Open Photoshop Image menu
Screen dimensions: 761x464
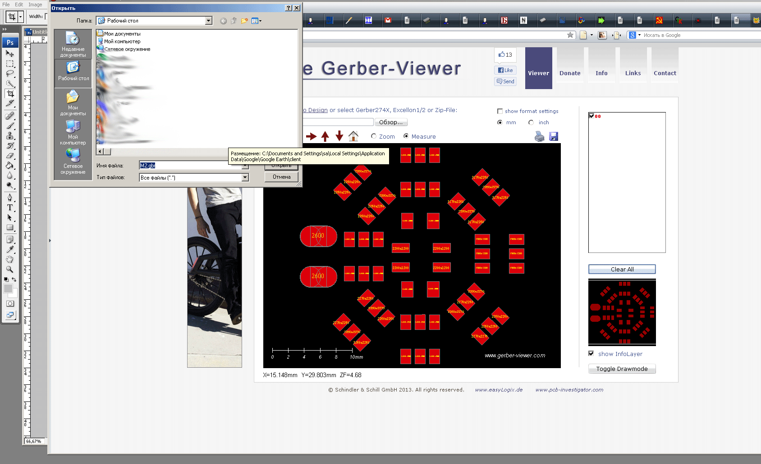(35, 5)
